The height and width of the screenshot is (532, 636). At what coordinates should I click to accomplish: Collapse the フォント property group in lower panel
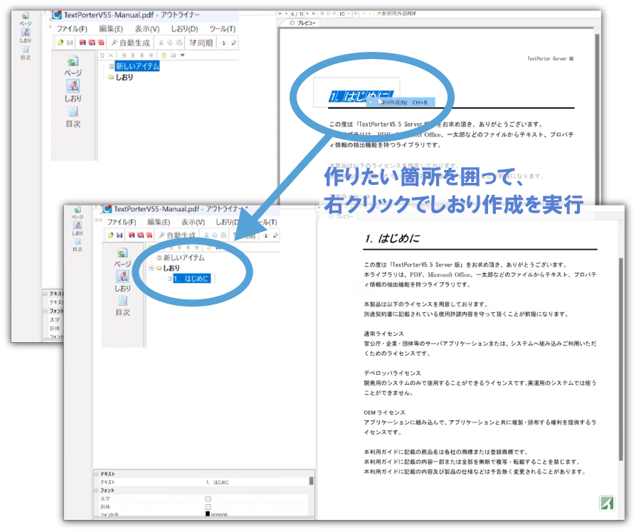(x=96, y=490)
